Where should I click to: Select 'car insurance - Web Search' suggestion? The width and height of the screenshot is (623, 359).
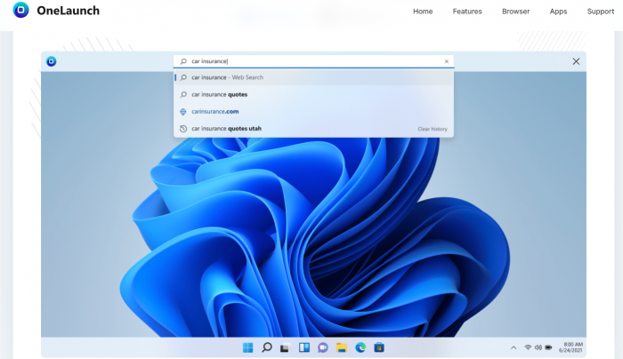point(313,77)
